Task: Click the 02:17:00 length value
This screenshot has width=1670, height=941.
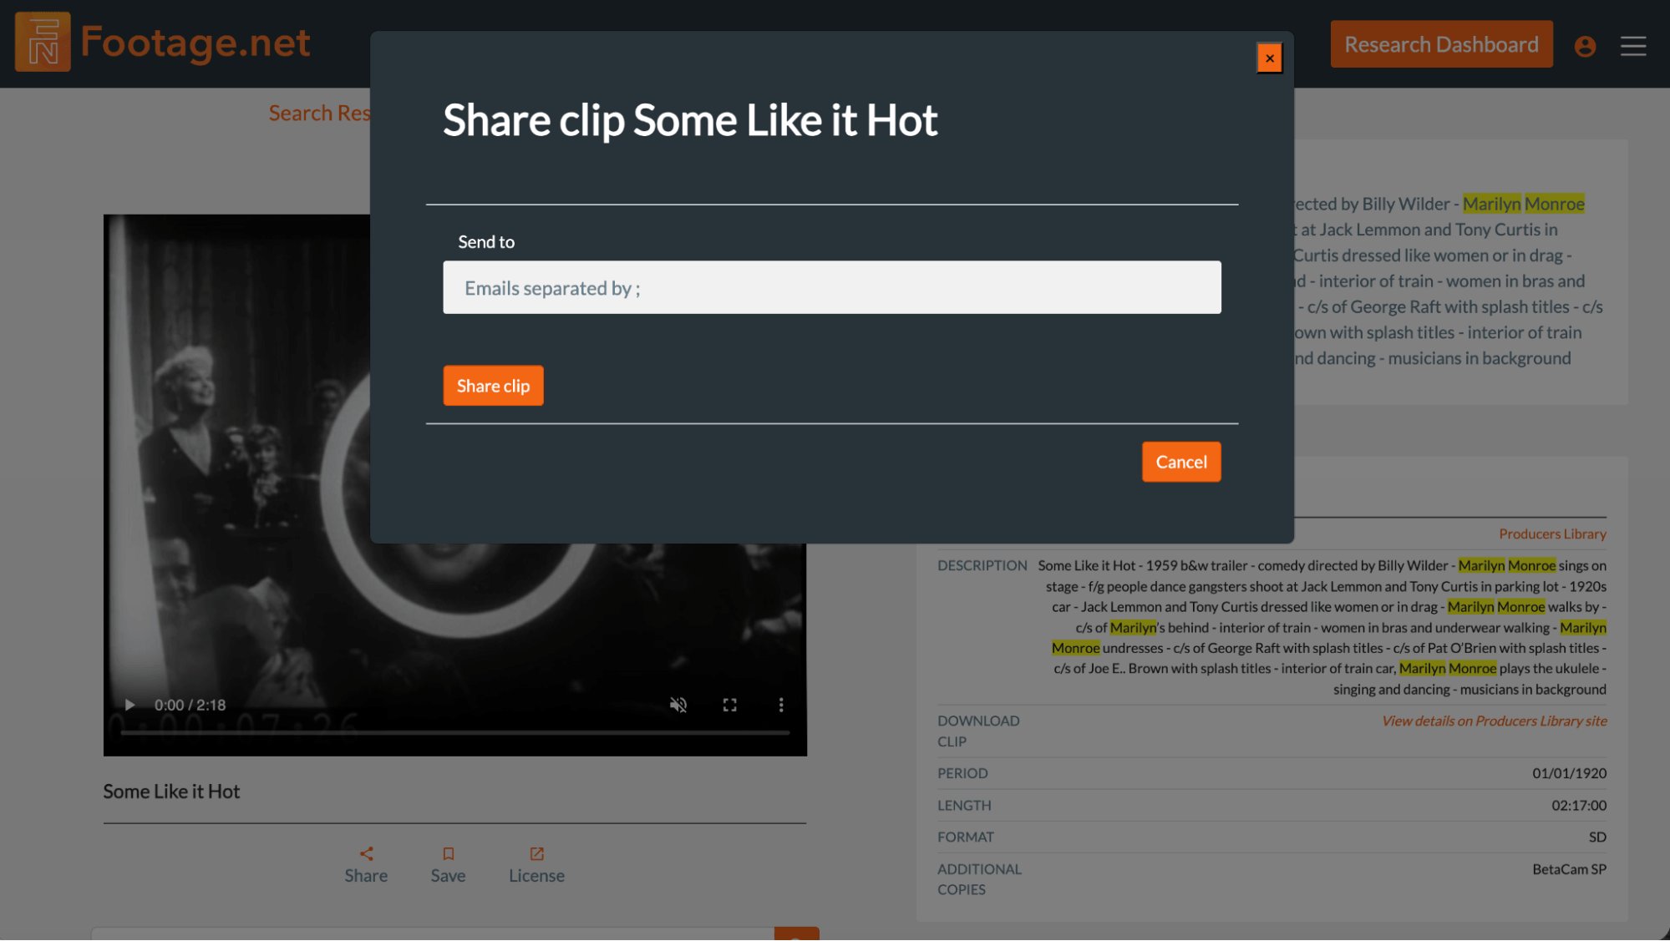Action: pos(1579,805)
